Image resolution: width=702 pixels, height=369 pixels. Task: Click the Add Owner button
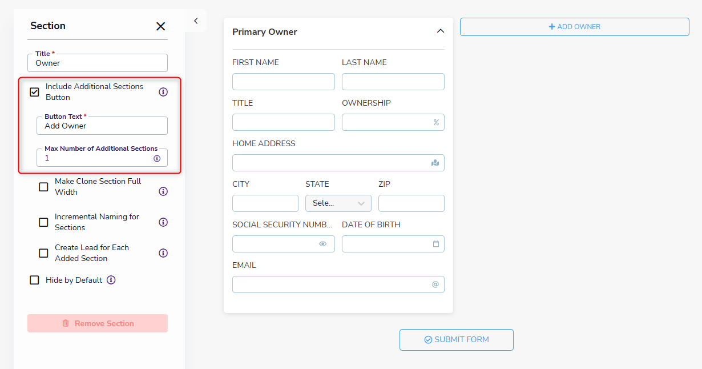(574, 27)
